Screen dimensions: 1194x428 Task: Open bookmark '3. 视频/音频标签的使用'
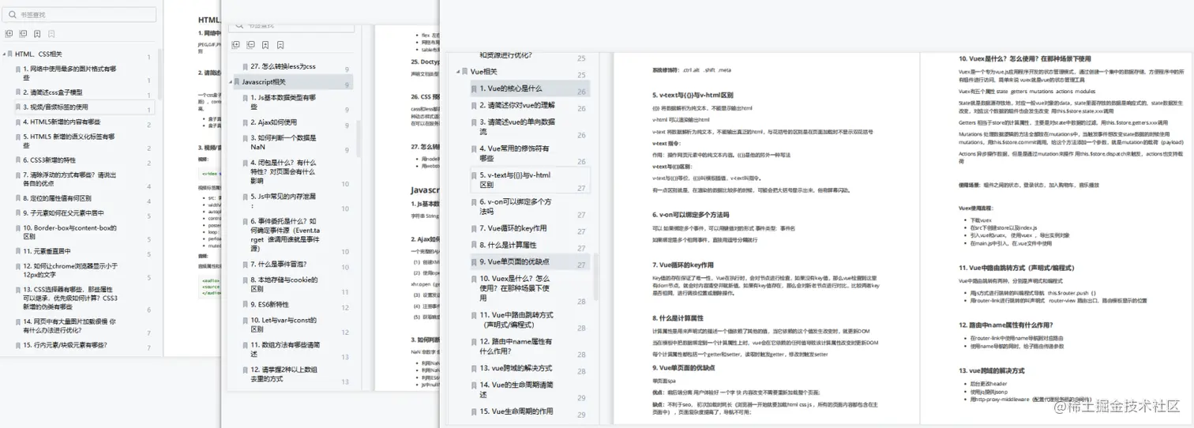[x=55, y=107]
